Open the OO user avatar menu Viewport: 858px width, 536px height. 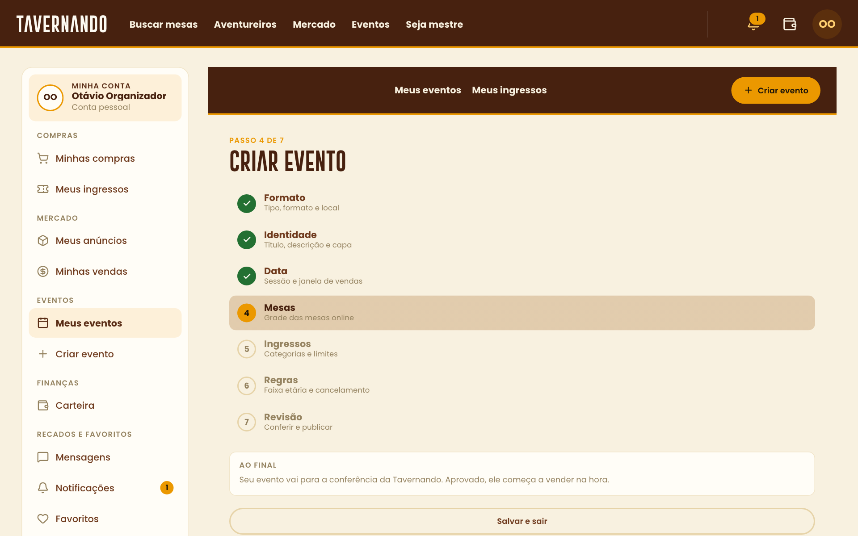click(x=827, y=24)
